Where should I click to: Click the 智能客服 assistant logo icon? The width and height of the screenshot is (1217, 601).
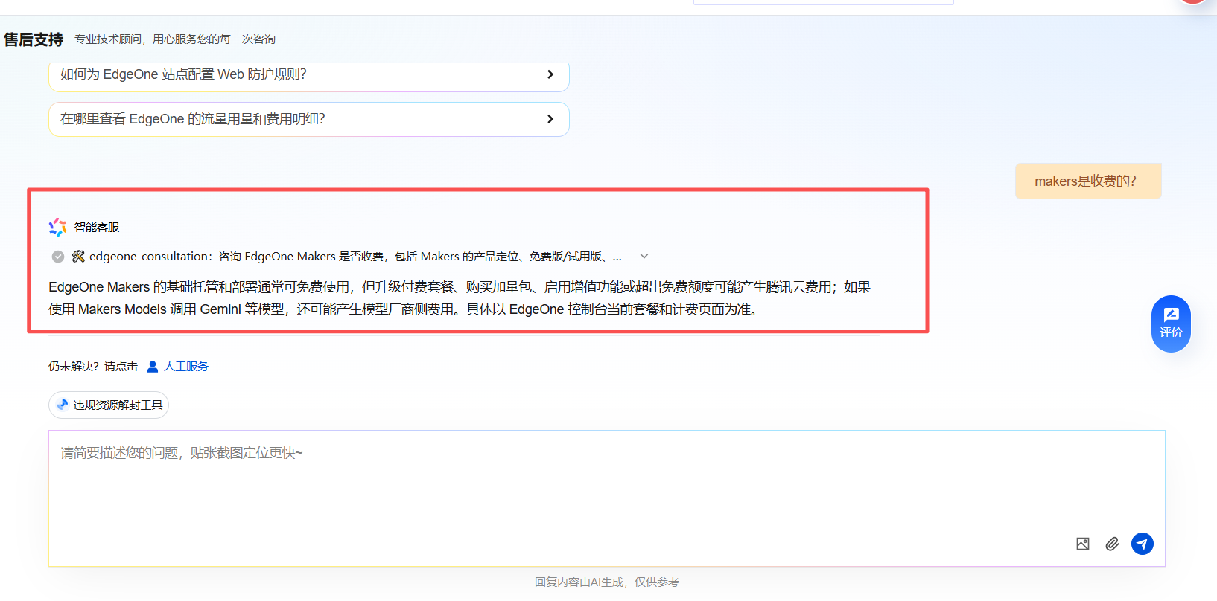(57, 227)
